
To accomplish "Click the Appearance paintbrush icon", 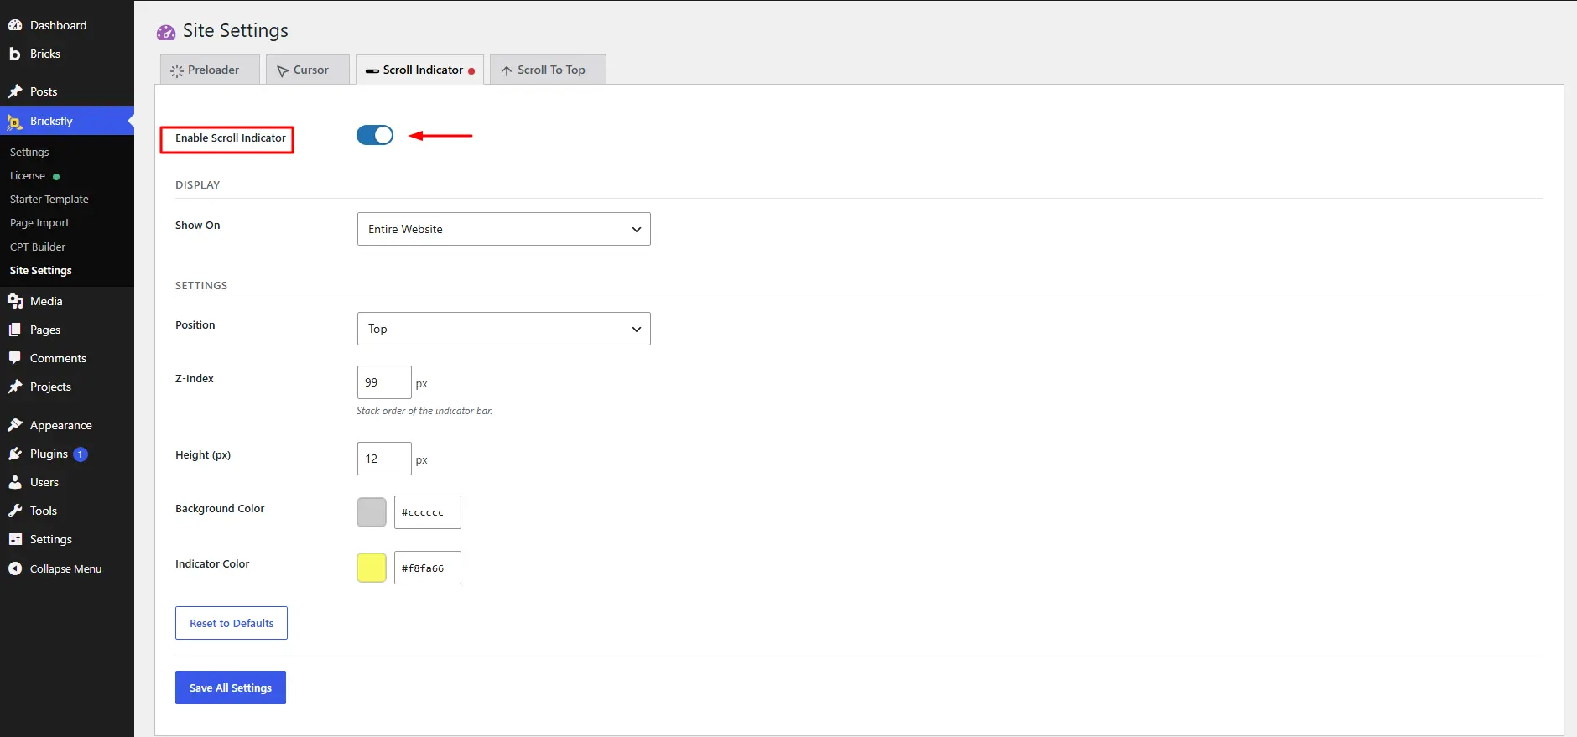I will [x=15, y=425].
